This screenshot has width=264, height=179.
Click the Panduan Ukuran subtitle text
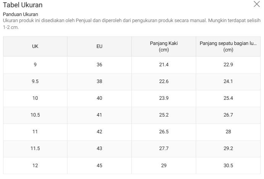click(x=20, y=14)
